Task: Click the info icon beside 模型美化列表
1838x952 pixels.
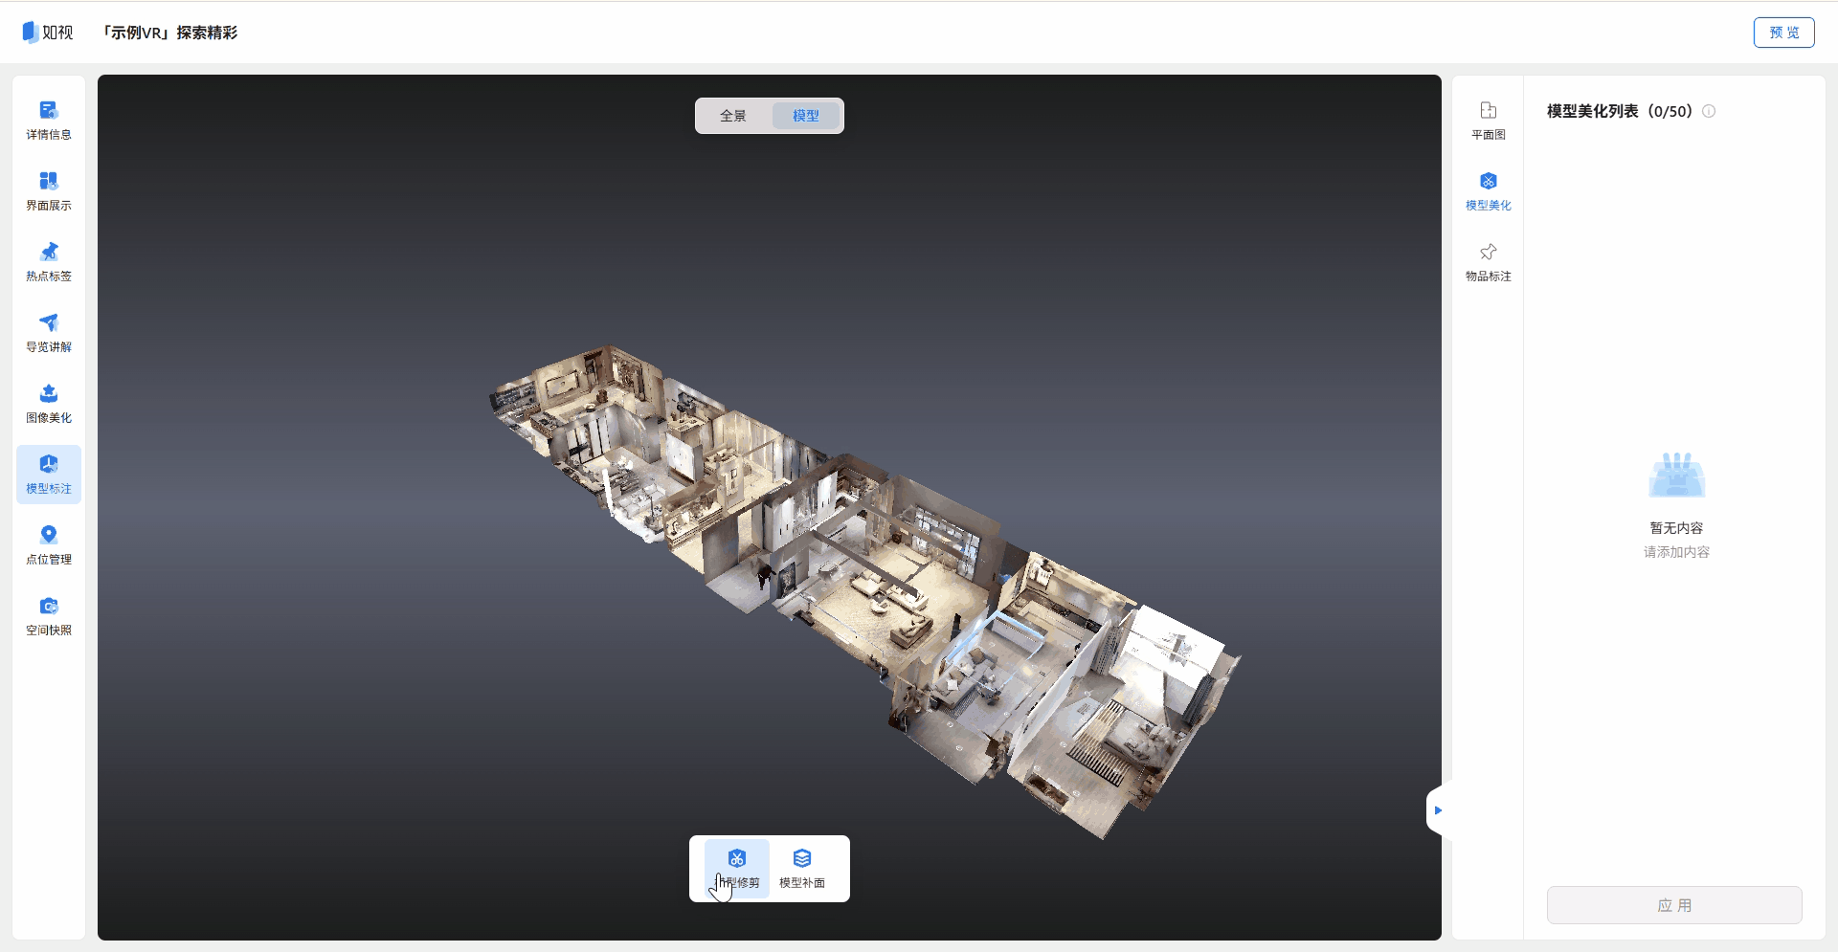Action: [1709, 111]
